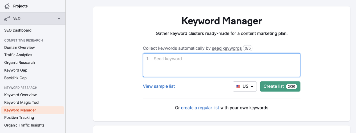
Task: Click the Projects home icon
Action: coord(7,6)
